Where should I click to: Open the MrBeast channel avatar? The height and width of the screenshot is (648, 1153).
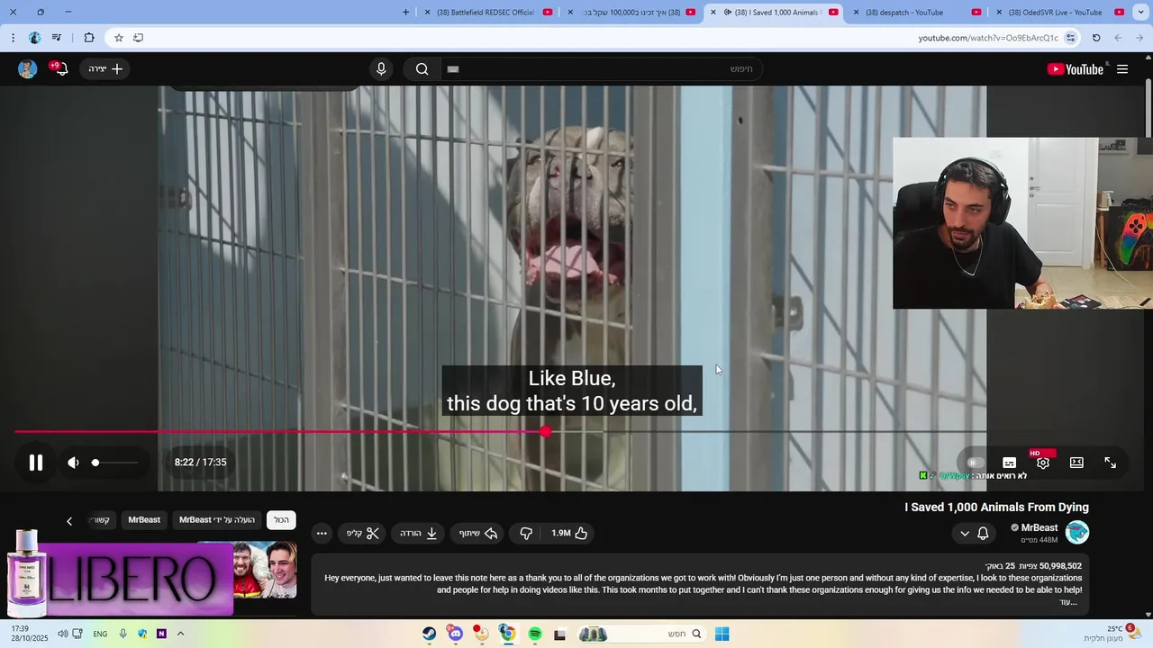point(1077,533)
